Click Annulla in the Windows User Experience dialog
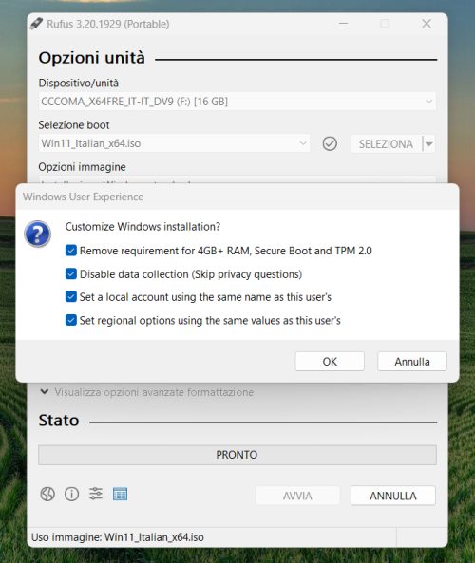Screen dimensions: 475x563 (x=412, y=361)
